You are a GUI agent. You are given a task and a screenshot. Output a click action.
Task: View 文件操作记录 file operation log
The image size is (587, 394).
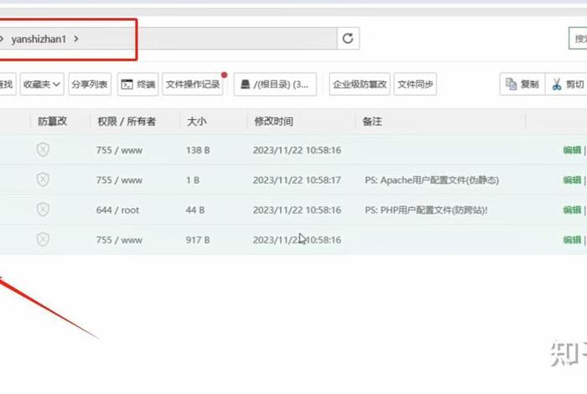193,84
